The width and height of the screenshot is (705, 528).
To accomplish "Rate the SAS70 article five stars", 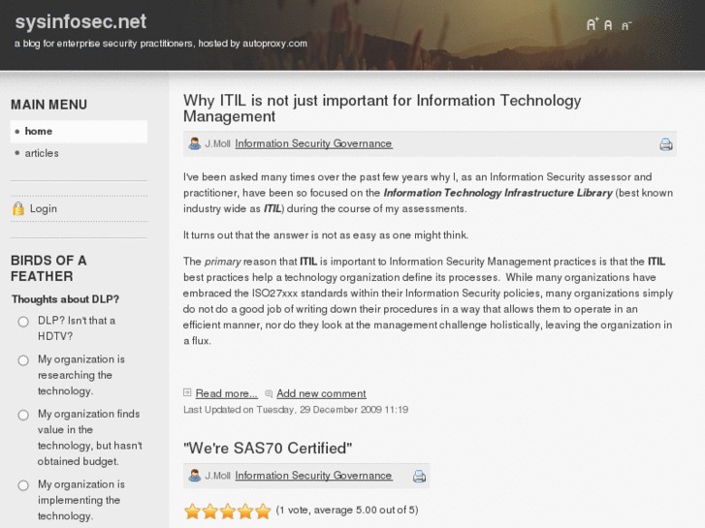I will point(262,510).
